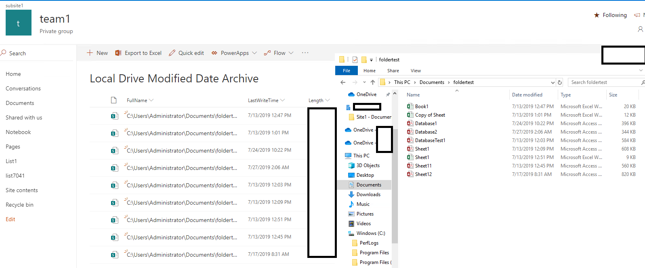Select Desktop in navigation pane

tap(365, 175)
